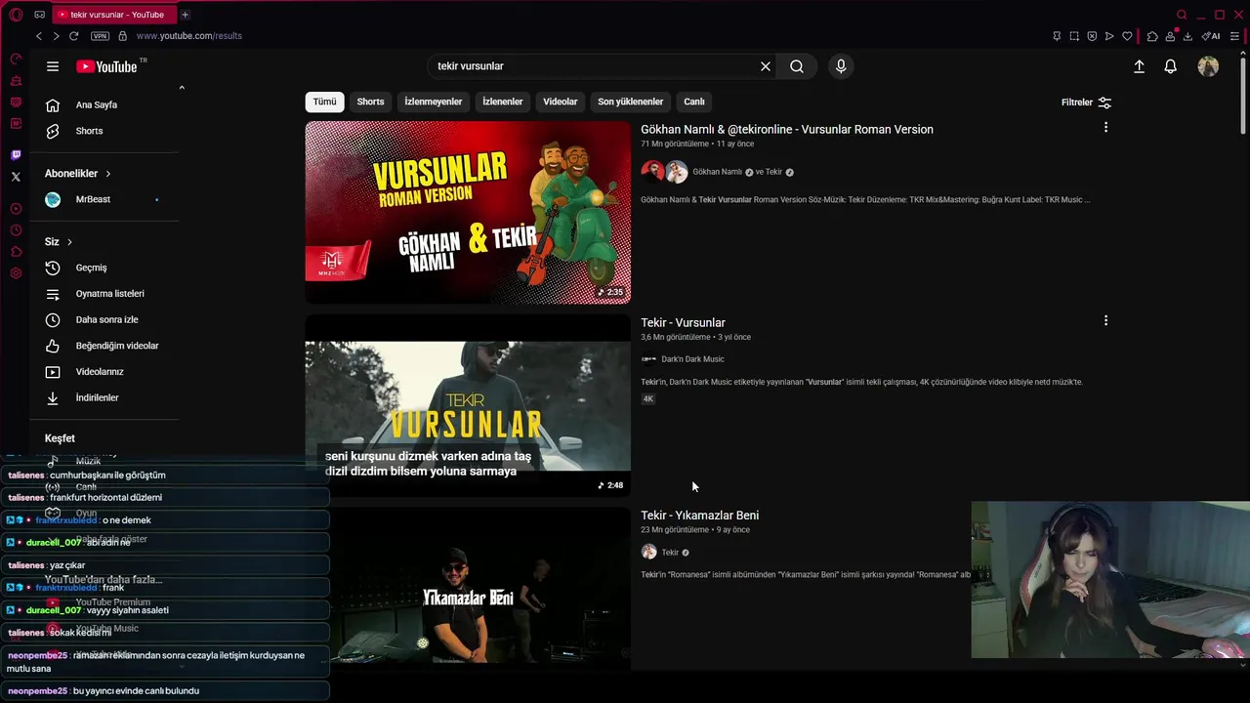Select the İzlenmeyenler filter chip
The height and width of the screenshot is (703, 1250).
click(434, 102)
